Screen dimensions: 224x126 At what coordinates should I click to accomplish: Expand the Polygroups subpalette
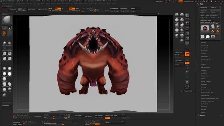coord(205,76)
